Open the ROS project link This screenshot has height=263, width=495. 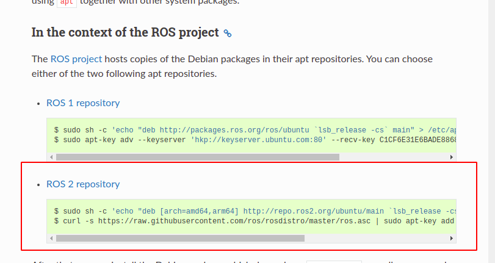coord(76,59)
